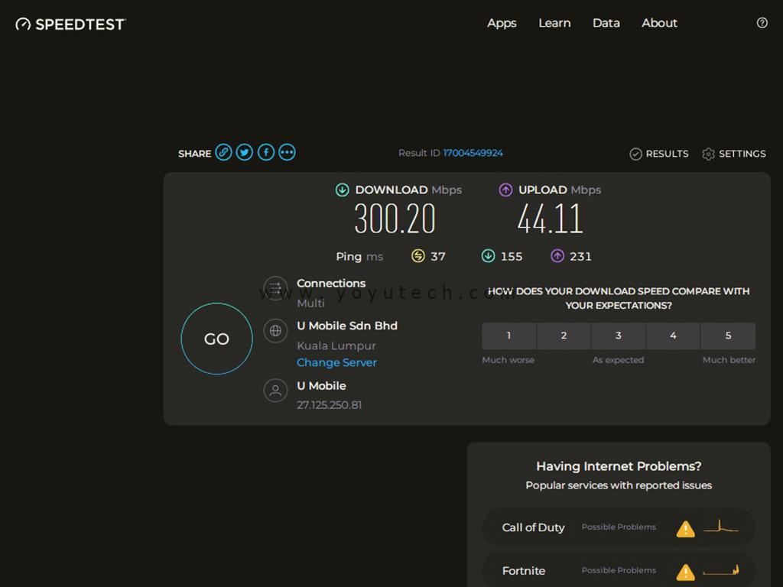Copy the result link via the share link icon

223,152
